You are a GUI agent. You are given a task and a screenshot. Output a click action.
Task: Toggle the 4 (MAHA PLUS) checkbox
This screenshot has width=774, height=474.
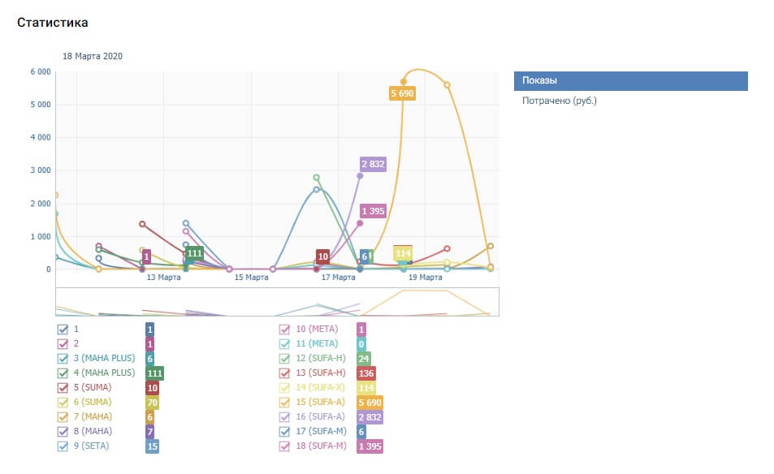coord(63,373)
